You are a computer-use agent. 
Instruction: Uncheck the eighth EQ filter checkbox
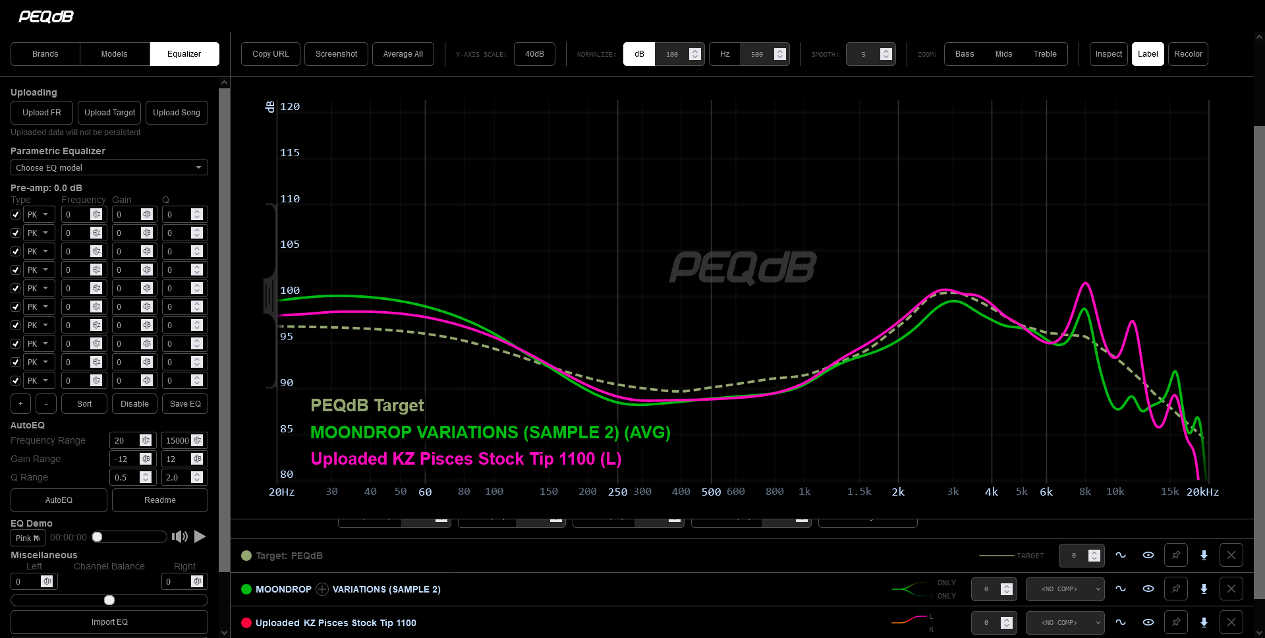[x=16, y=343]
